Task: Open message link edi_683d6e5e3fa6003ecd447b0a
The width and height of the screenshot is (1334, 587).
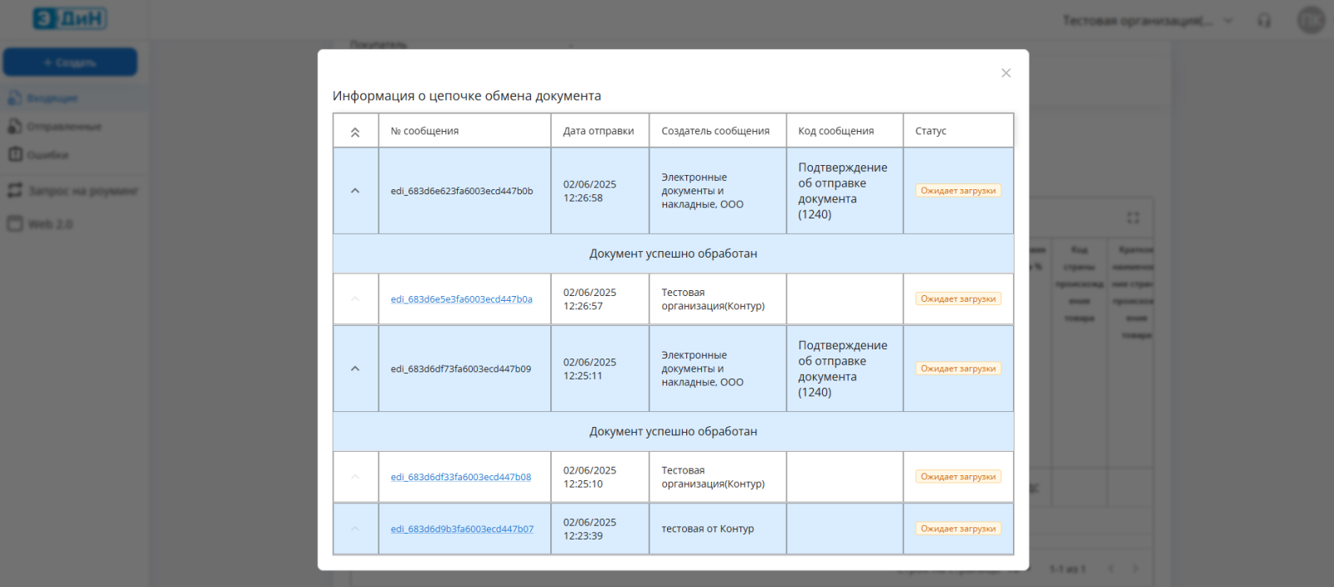Action: (x=461, y=299)
